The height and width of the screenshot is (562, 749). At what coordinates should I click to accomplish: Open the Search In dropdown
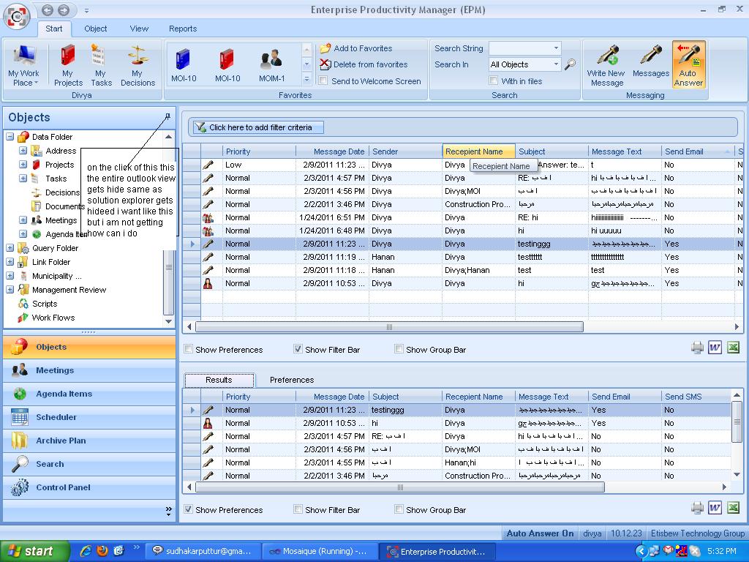coord(556,64)
